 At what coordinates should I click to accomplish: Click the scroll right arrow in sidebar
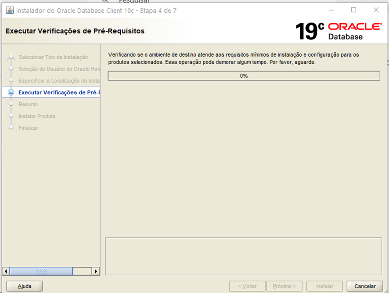96,271
